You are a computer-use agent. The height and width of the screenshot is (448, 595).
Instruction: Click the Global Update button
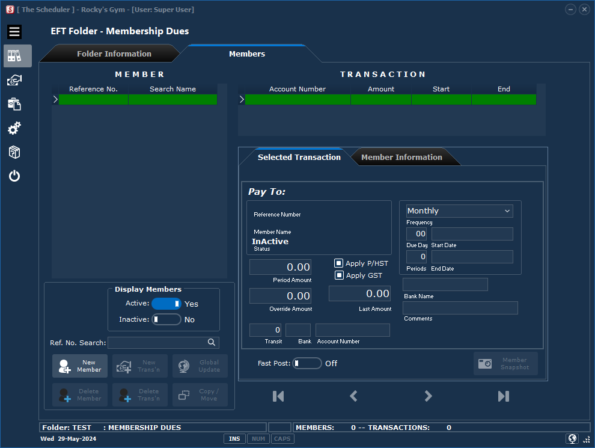coord(200,366)
